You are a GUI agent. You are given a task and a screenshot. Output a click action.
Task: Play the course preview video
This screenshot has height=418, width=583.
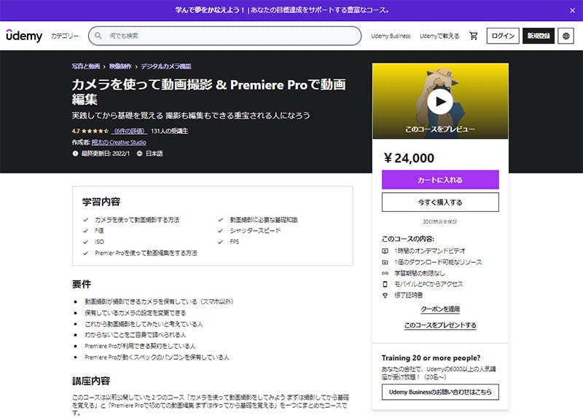(x=440, y=101)
